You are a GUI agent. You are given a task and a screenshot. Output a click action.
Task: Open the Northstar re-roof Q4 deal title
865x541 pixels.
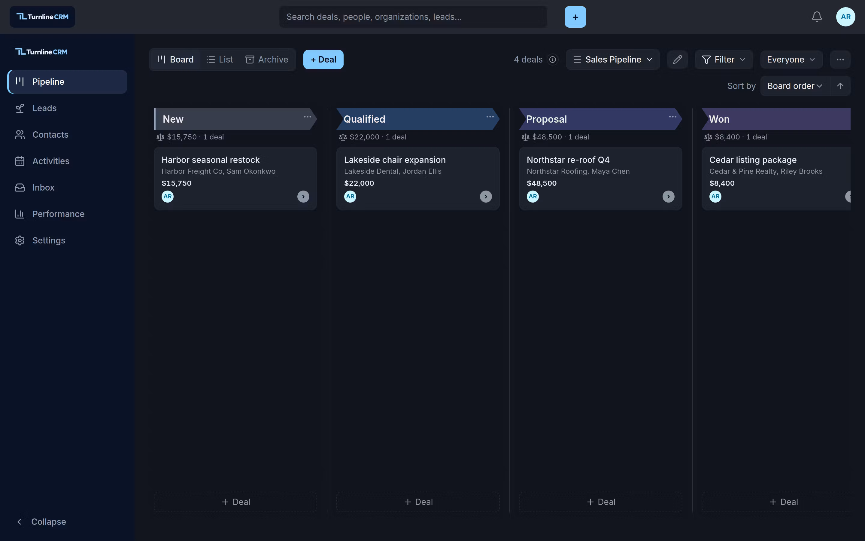568,160
